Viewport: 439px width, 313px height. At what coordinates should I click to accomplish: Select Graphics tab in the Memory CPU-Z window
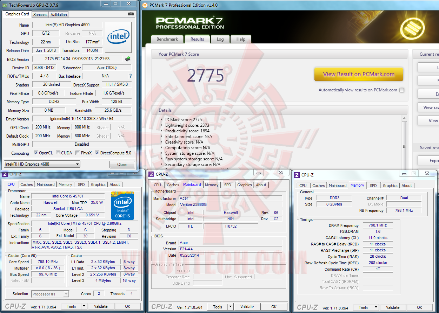point(390,186)
